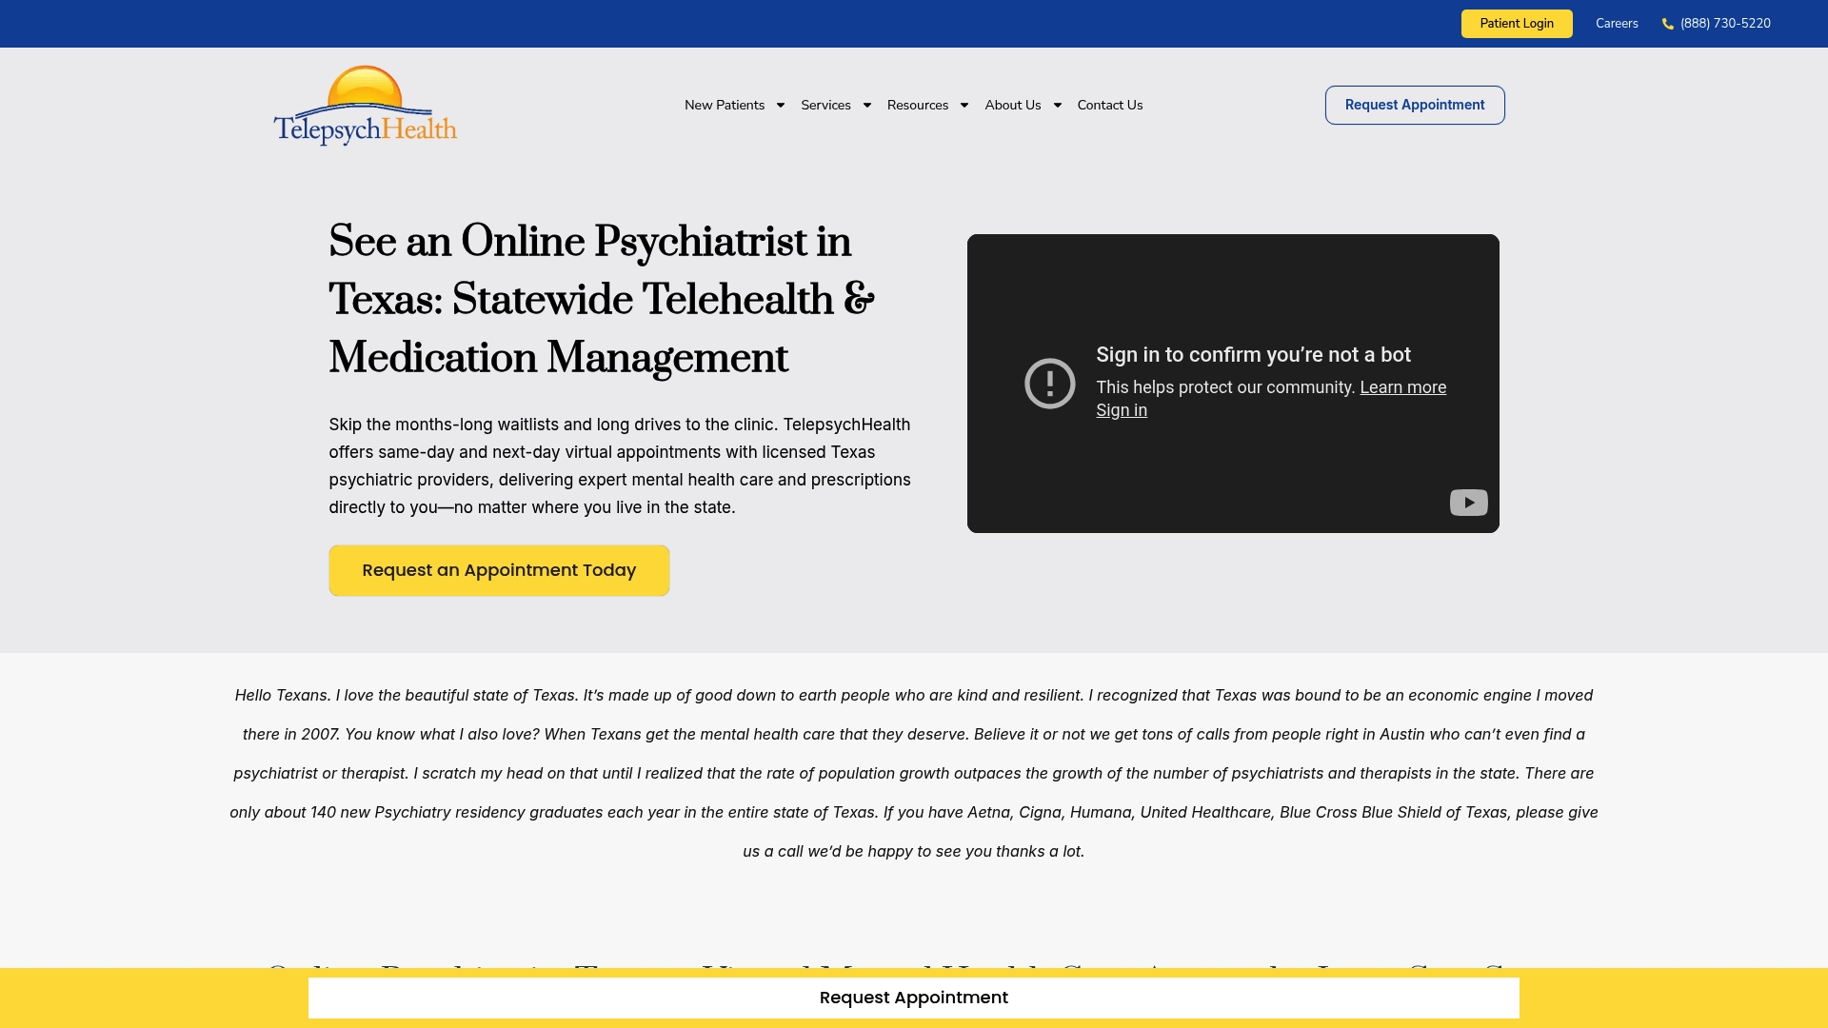The width and height of the screenshot is (1828, 1028).
Task: Open the About Us menu
Action: [1013, 105]
